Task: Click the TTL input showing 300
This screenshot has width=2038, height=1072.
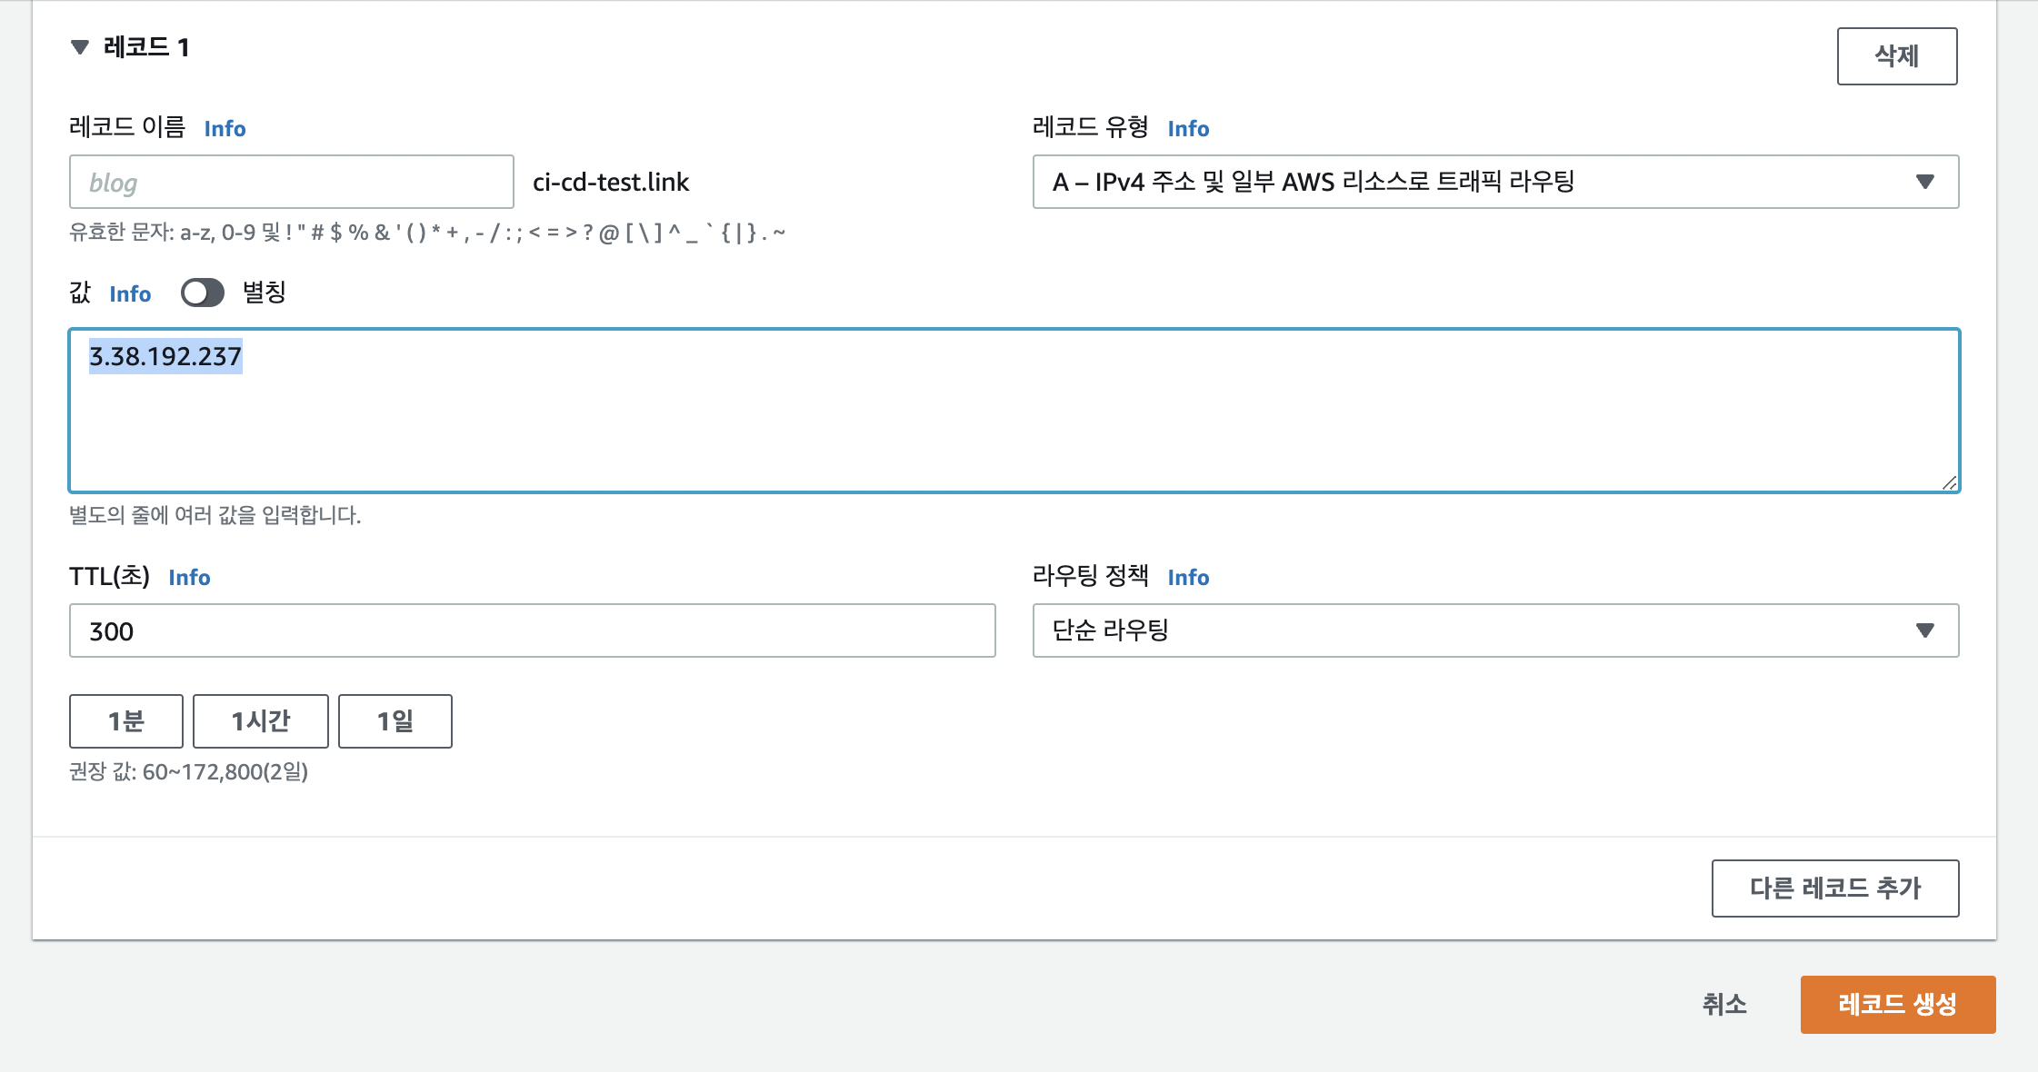Action: [532, 630]
